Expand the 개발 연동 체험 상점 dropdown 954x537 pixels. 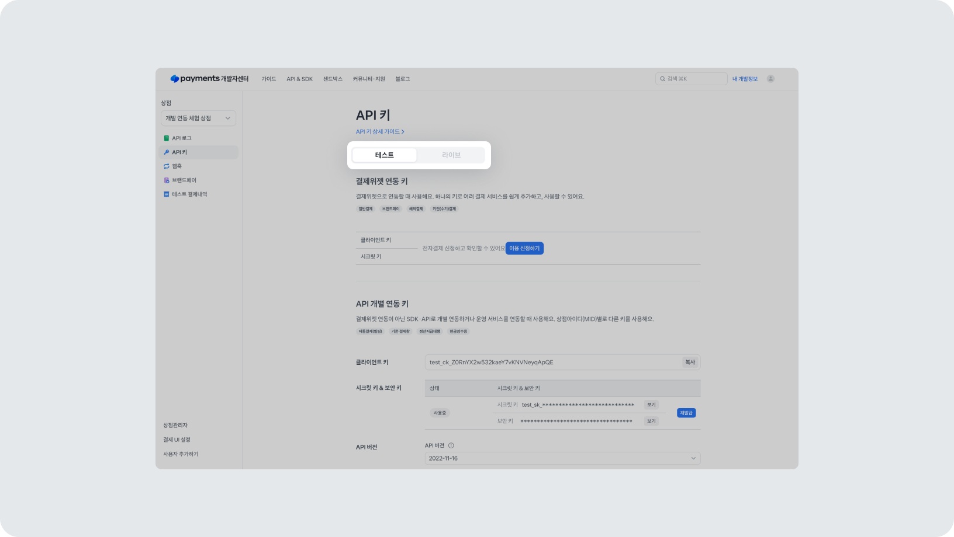(198, 118)
